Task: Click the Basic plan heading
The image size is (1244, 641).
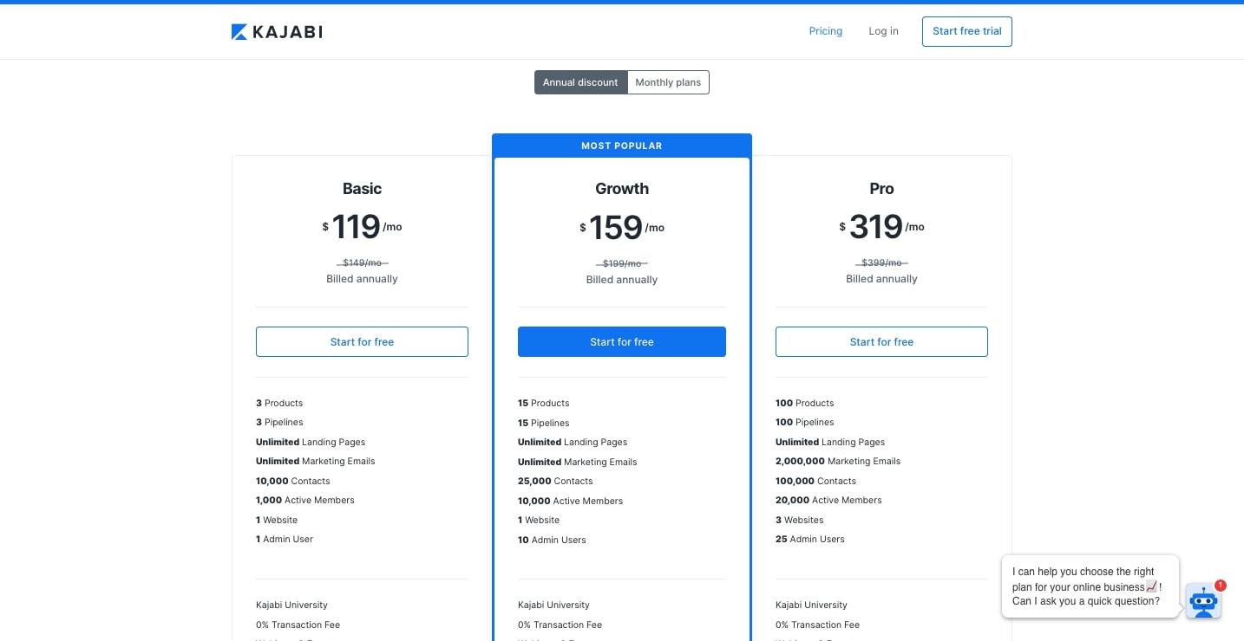Action: (x=362, y=189)
